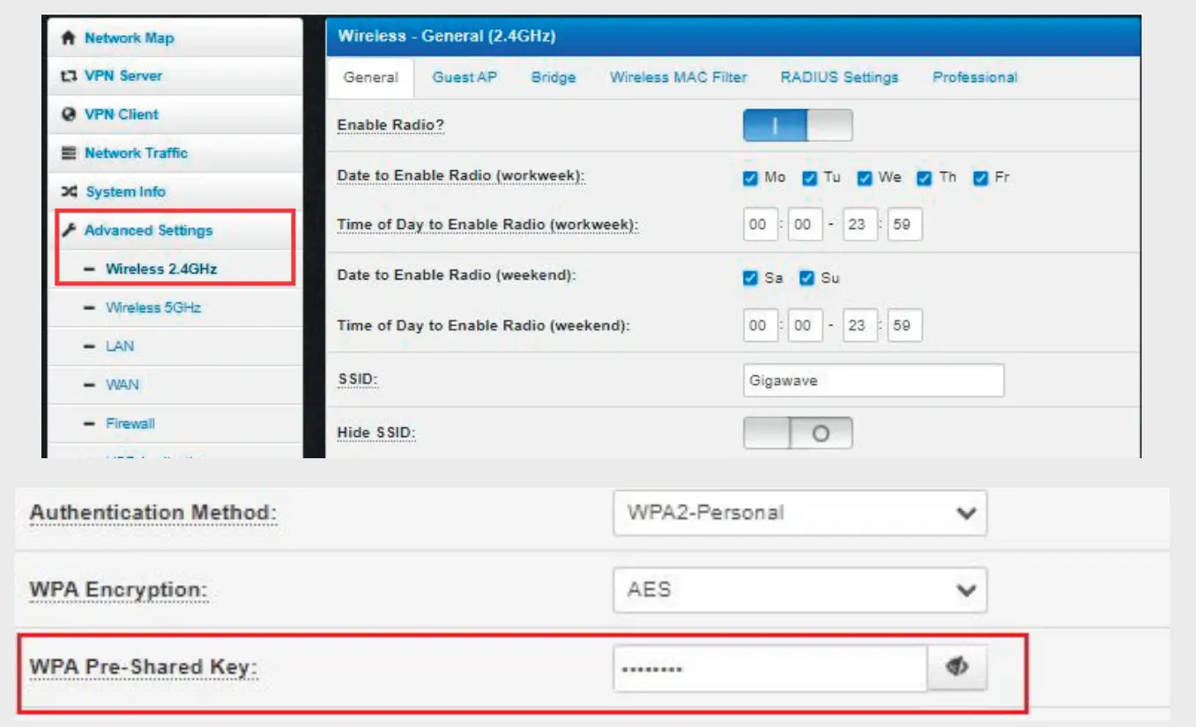The width and height of the screenshot is (1196, 727).
Task: Switch to the General tab
Action: (371, 78)
